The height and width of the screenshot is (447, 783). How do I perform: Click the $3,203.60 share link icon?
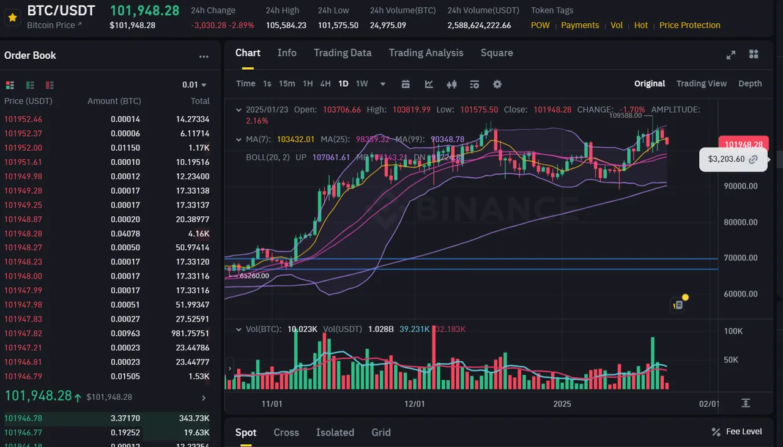click(x=754, y=159)
